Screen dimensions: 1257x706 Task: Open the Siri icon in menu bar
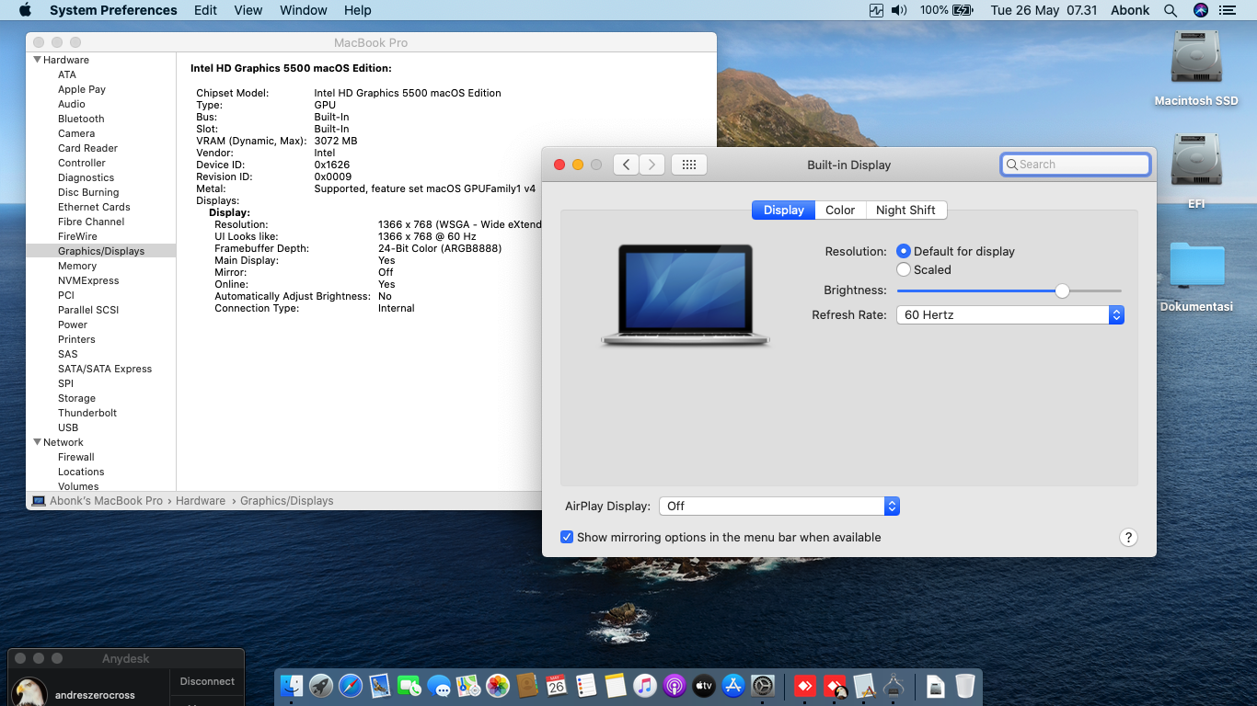tap(1200, 10)
